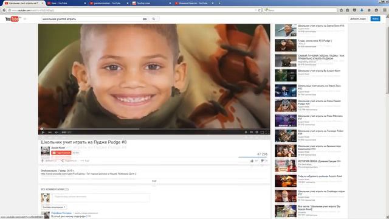This screenshot has width=389, height=219.
Task: Mute the video volume speaker icon
Action: [57, 133]
